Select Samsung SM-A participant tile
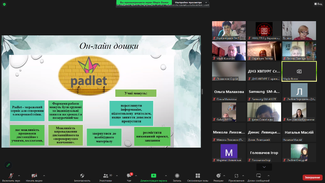Viewport: 325px width, 183px height. pyautogui.click(x=264, y=91)
